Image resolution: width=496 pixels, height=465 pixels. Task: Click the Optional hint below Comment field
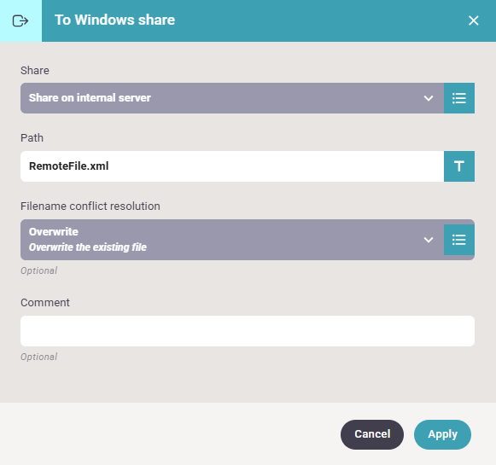point(39,357)
